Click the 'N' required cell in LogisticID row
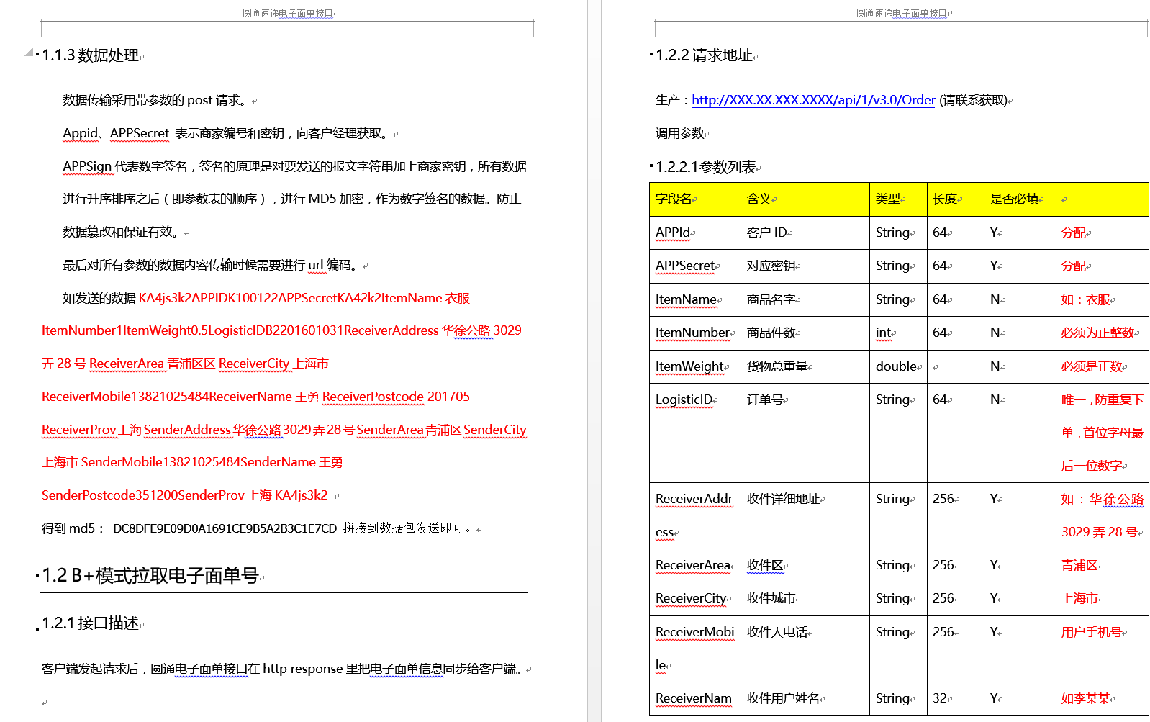 pos(1020,433)
